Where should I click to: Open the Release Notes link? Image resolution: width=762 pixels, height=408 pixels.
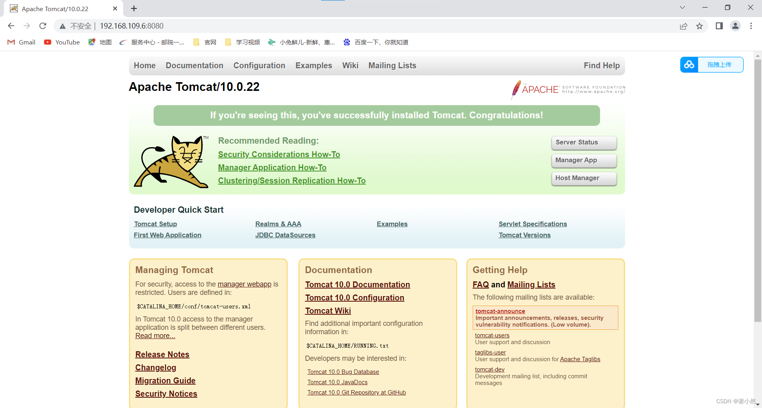[x=162, y=354]
